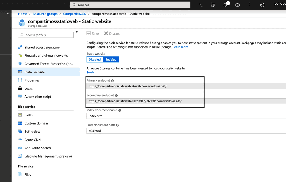Focus the portal search box containing services
This screenshot has width=286, height=182.
[130, 5]
